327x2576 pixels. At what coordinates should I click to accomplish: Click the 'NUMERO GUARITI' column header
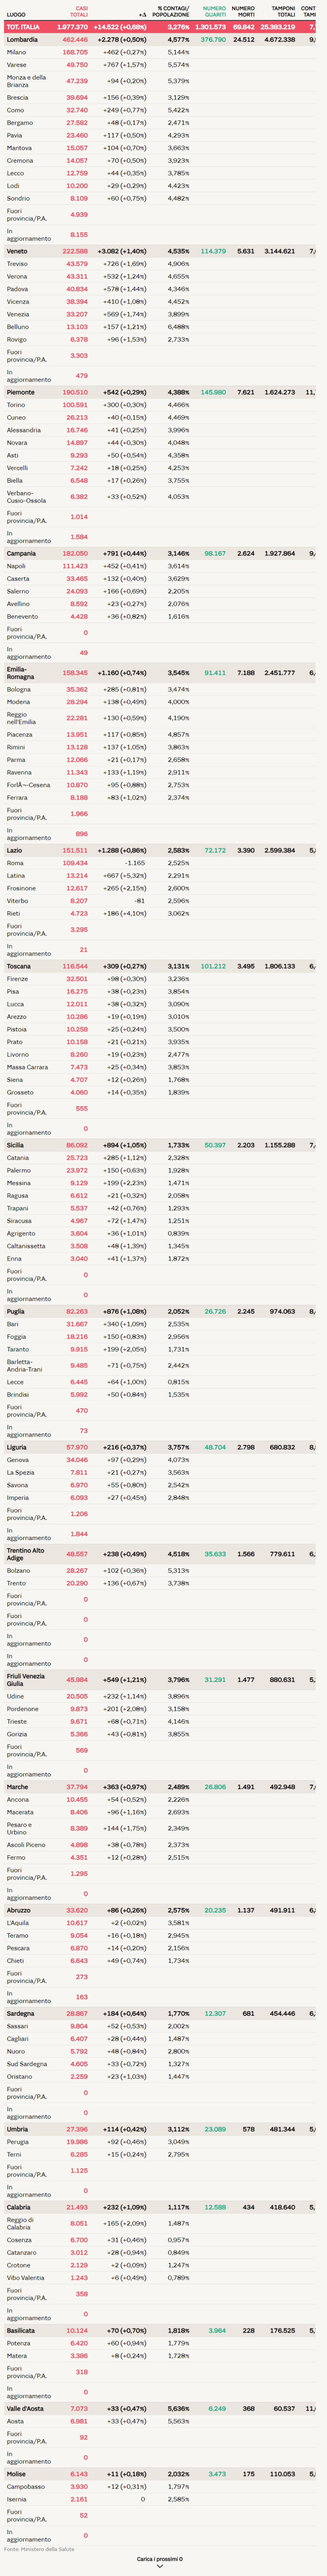click(x=214, y=11)
